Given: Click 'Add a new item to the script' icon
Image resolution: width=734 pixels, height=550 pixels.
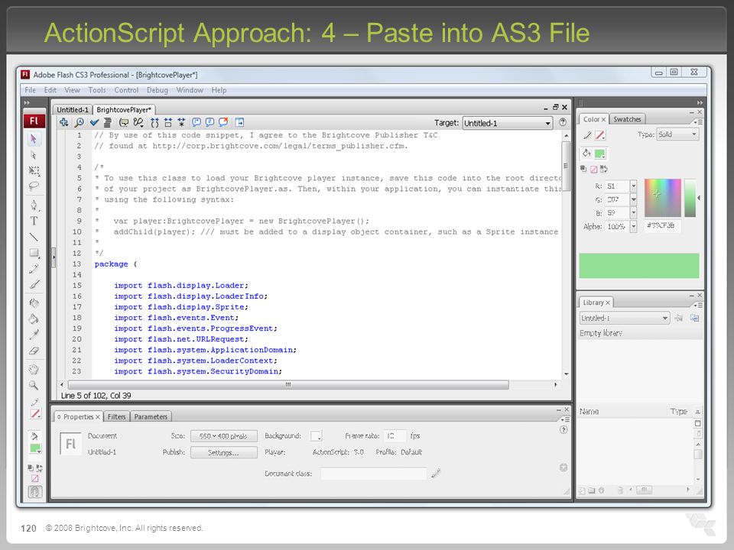Looking at the screenshot, I should [x=64, y=122].
